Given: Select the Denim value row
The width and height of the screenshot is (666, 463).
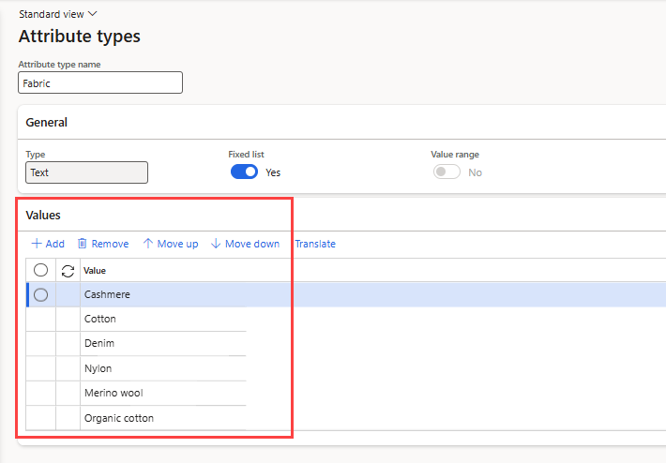Looking at the screenshot, I should pyautogui.click(x=100, y=343).
